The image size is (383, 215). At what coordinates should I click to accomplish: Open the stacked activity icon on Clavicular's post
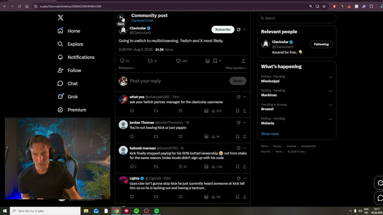click(x=207, y=61)
